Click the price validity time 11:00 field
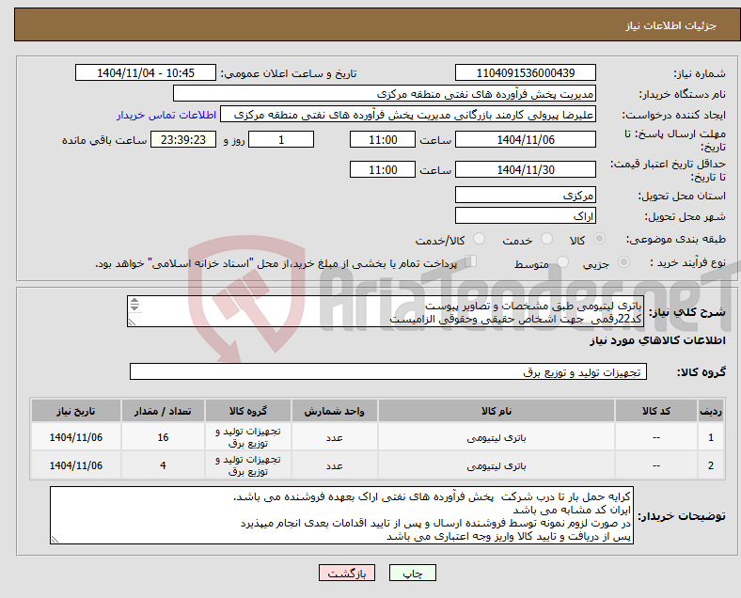The image size is (741, 598). (x=383, y=169)
